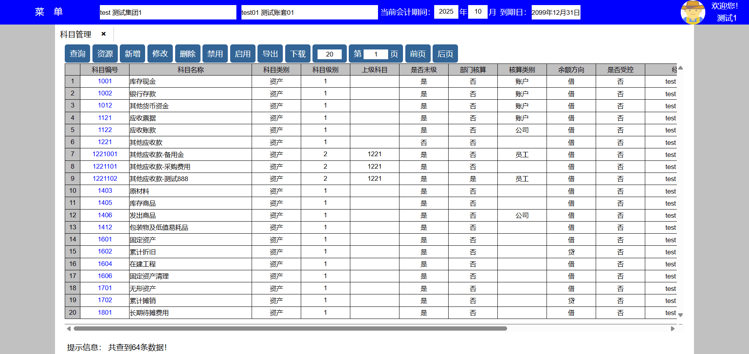Go to next page with 后页
749x354 pixels.
pos(445,54)
